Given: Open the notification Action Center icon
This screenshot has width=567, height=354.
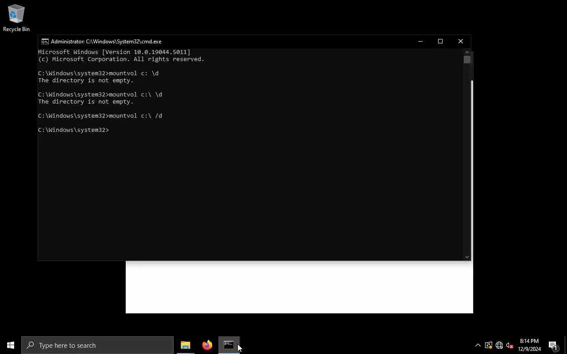Looking at the screenshot, I should [x=553, y=345].
